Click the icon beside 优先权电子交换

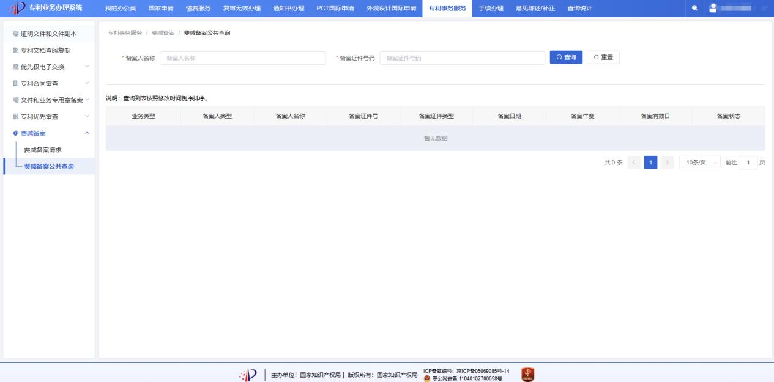[x=15, y=66]
